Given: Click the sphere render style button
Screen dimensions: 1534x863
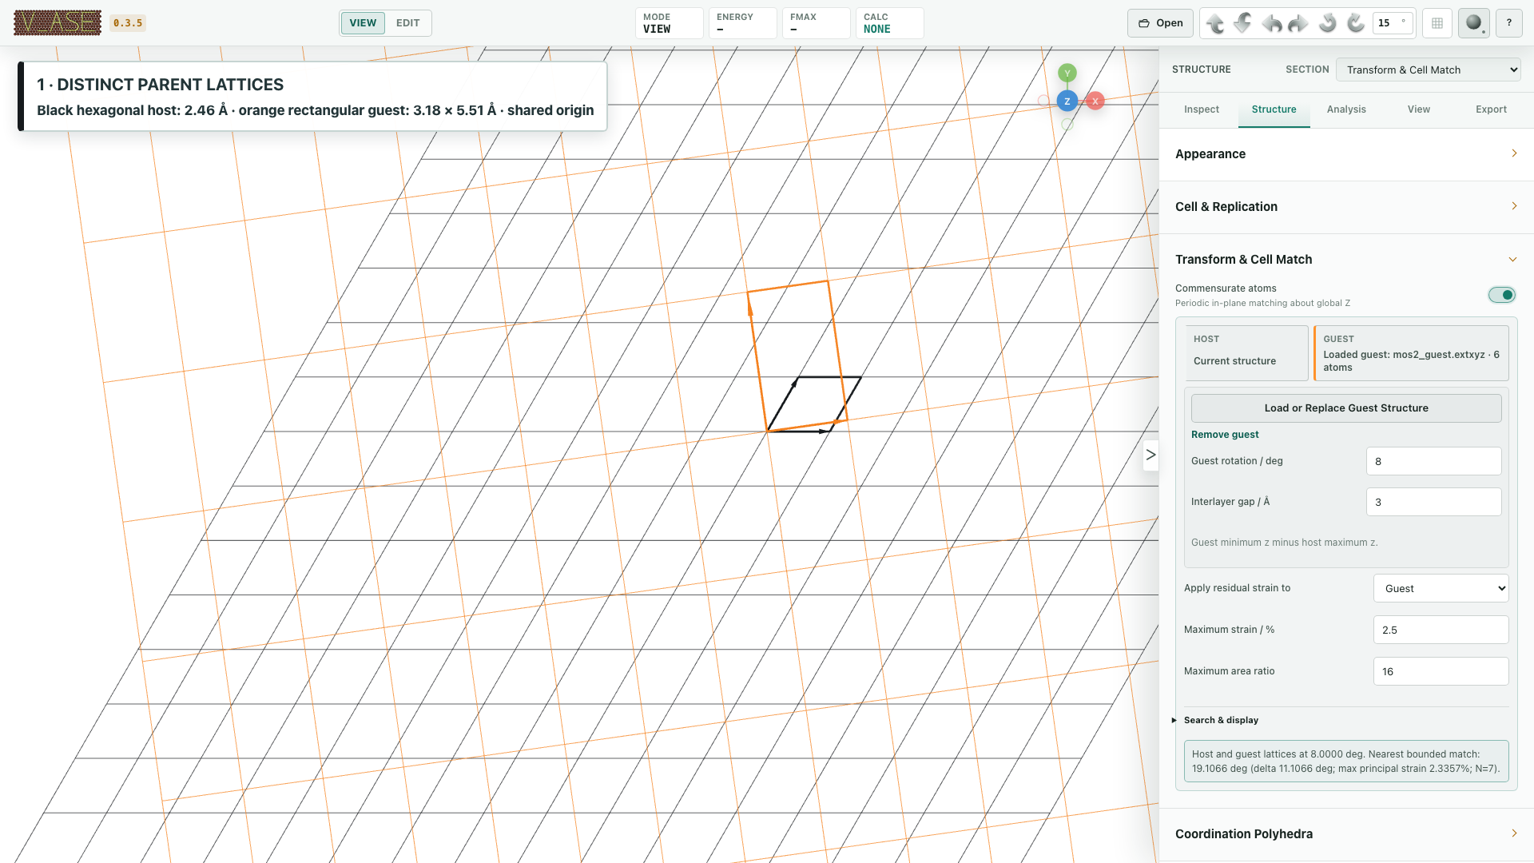Looking at the screenshot, I should pyautogui.click(x=1474, y=23).
